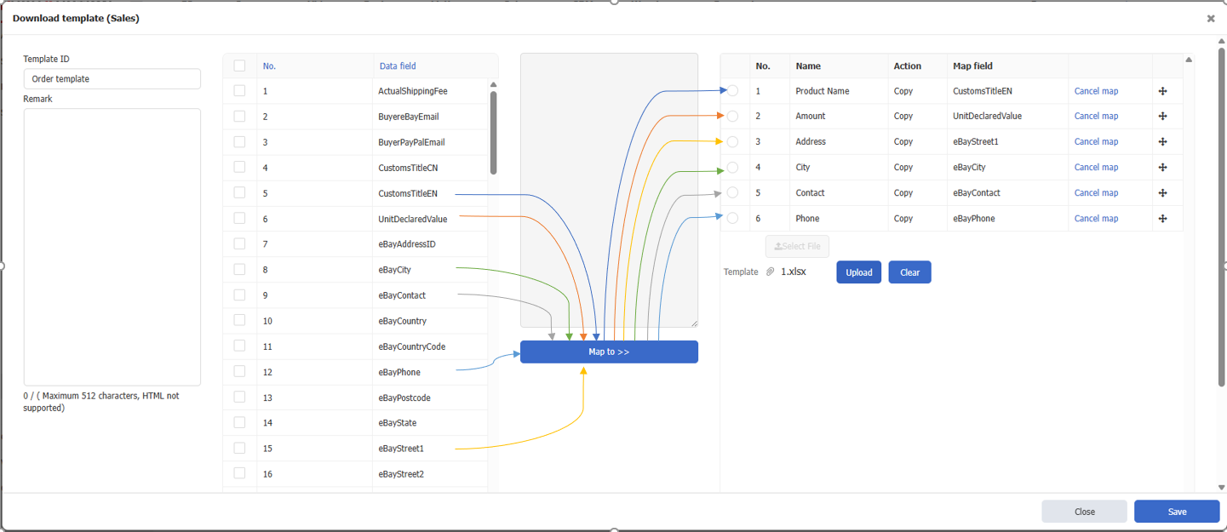The image size is (1227, 532).
Task: Cancel the map for Contact
Action: [x=1096, y=193]
